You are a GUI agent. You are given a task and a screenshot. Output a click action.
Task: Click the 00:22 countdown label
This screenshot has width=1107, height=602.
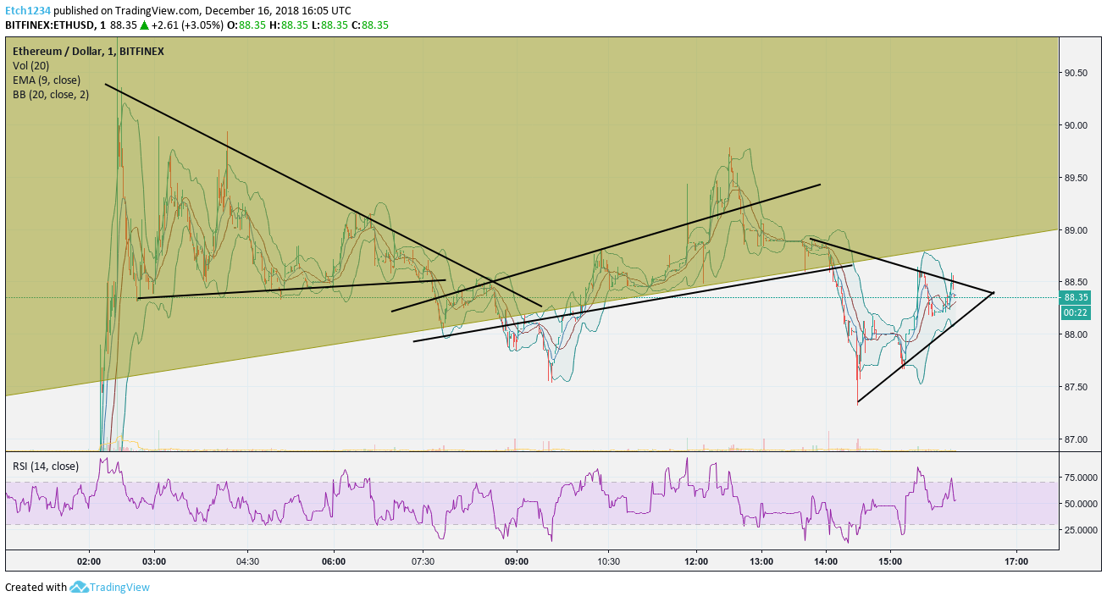pos(1076,312)
